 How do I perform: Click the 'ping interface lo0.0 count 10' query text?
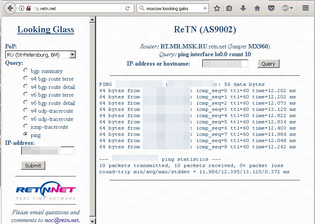click(214, 55)
